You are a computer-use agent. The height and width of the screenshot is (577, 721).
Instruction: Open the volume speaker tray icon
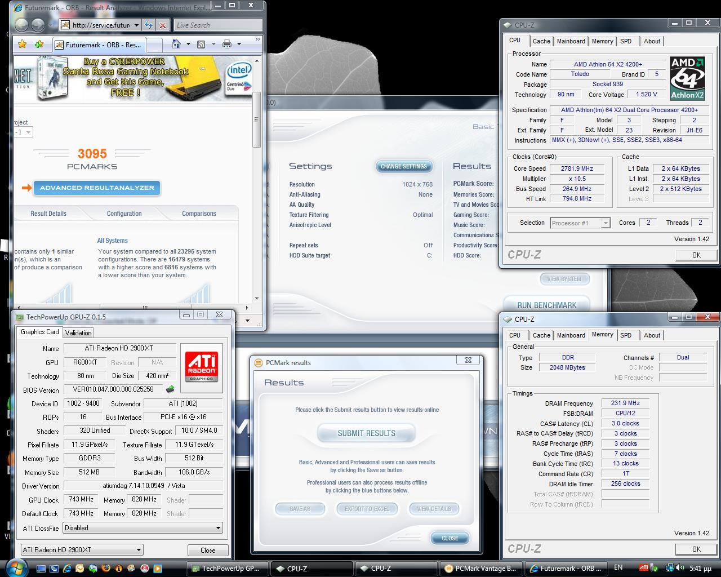pos(681,568)
